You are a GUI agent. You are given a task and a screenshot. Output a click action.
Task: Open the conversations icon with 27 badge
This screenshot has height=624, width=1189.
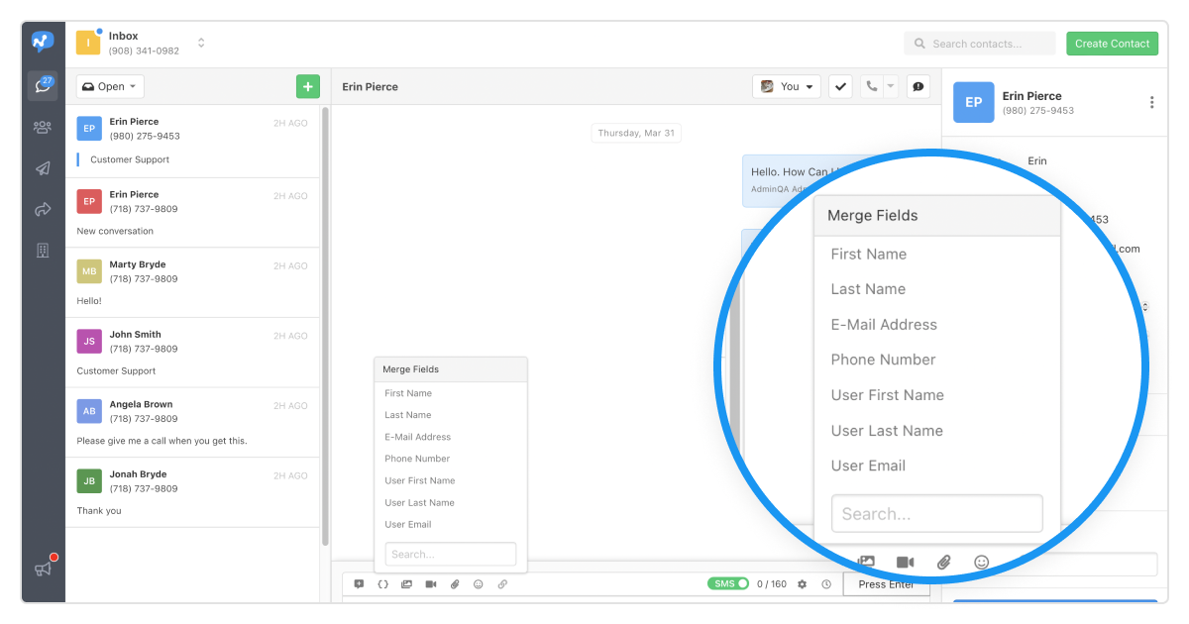pos(43,85)
